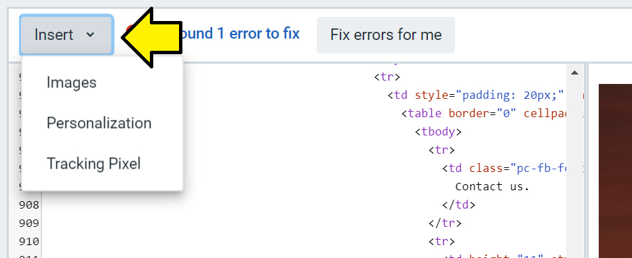632x258 pixels.
Task: Select the Personalization menu option
Action: pos(99,123)
